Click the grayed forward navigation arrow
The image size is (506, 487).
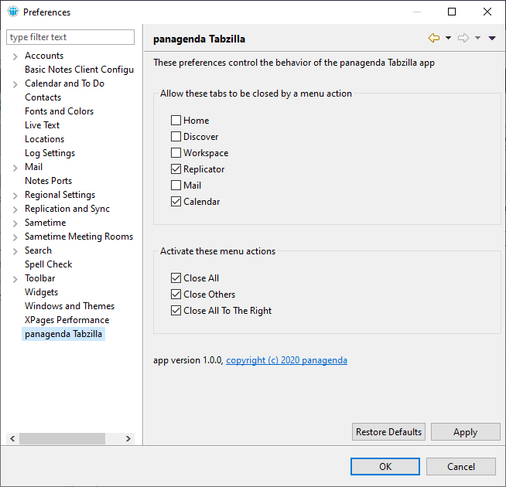pos(463,38)
